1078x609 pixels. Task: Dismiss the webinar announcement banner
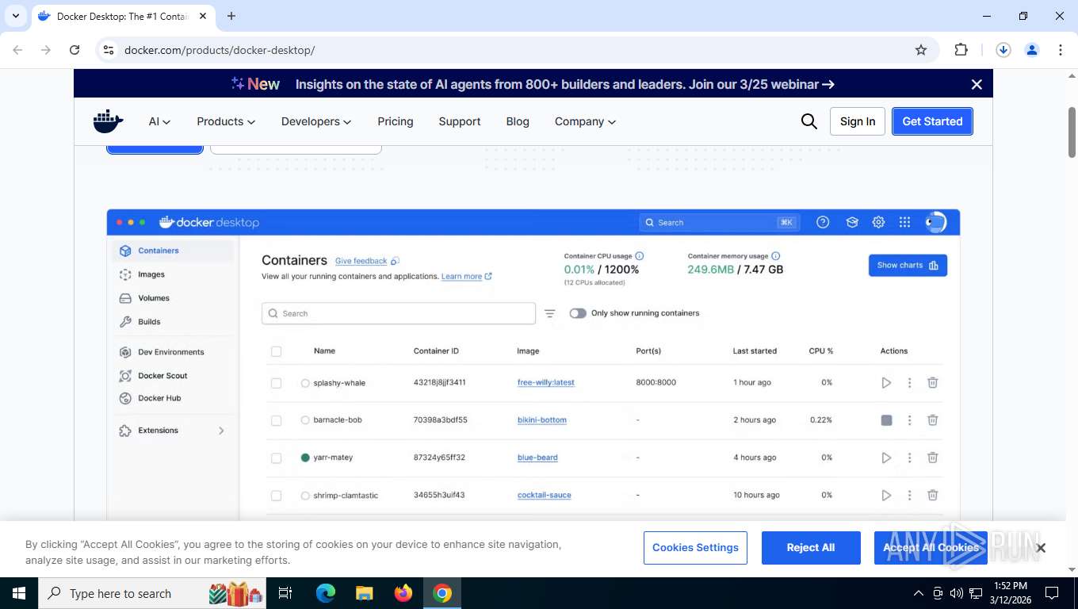tap(977, 84)
